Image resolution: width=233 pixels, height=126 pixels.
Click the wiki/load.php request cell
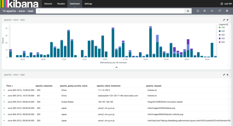point(189,121)
